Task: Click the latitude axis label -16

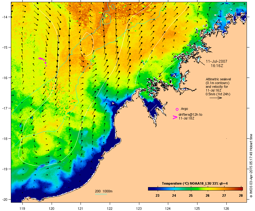Action: click(x=5, y=78)
